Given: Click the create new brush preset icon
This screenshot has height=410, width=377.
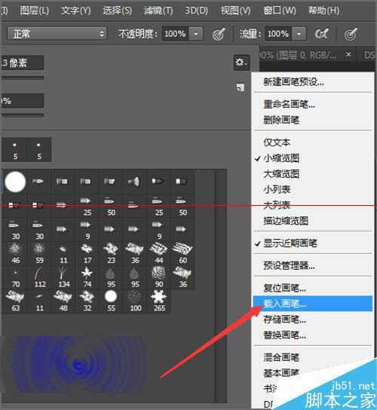Looking at the screenshot, I should pyautogui.click(x=241, y=87).
